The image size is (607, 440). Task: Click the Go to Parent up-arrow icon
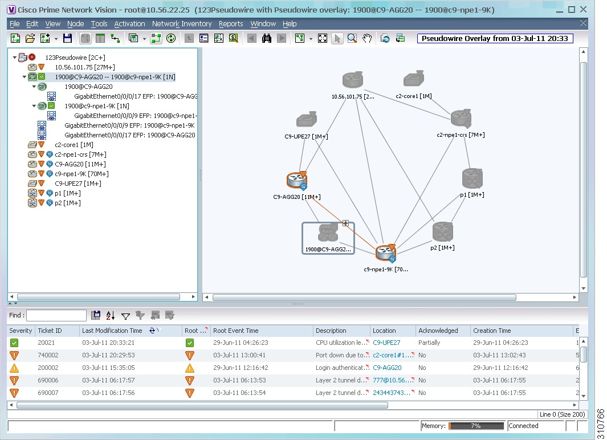(x=189, y=38)
